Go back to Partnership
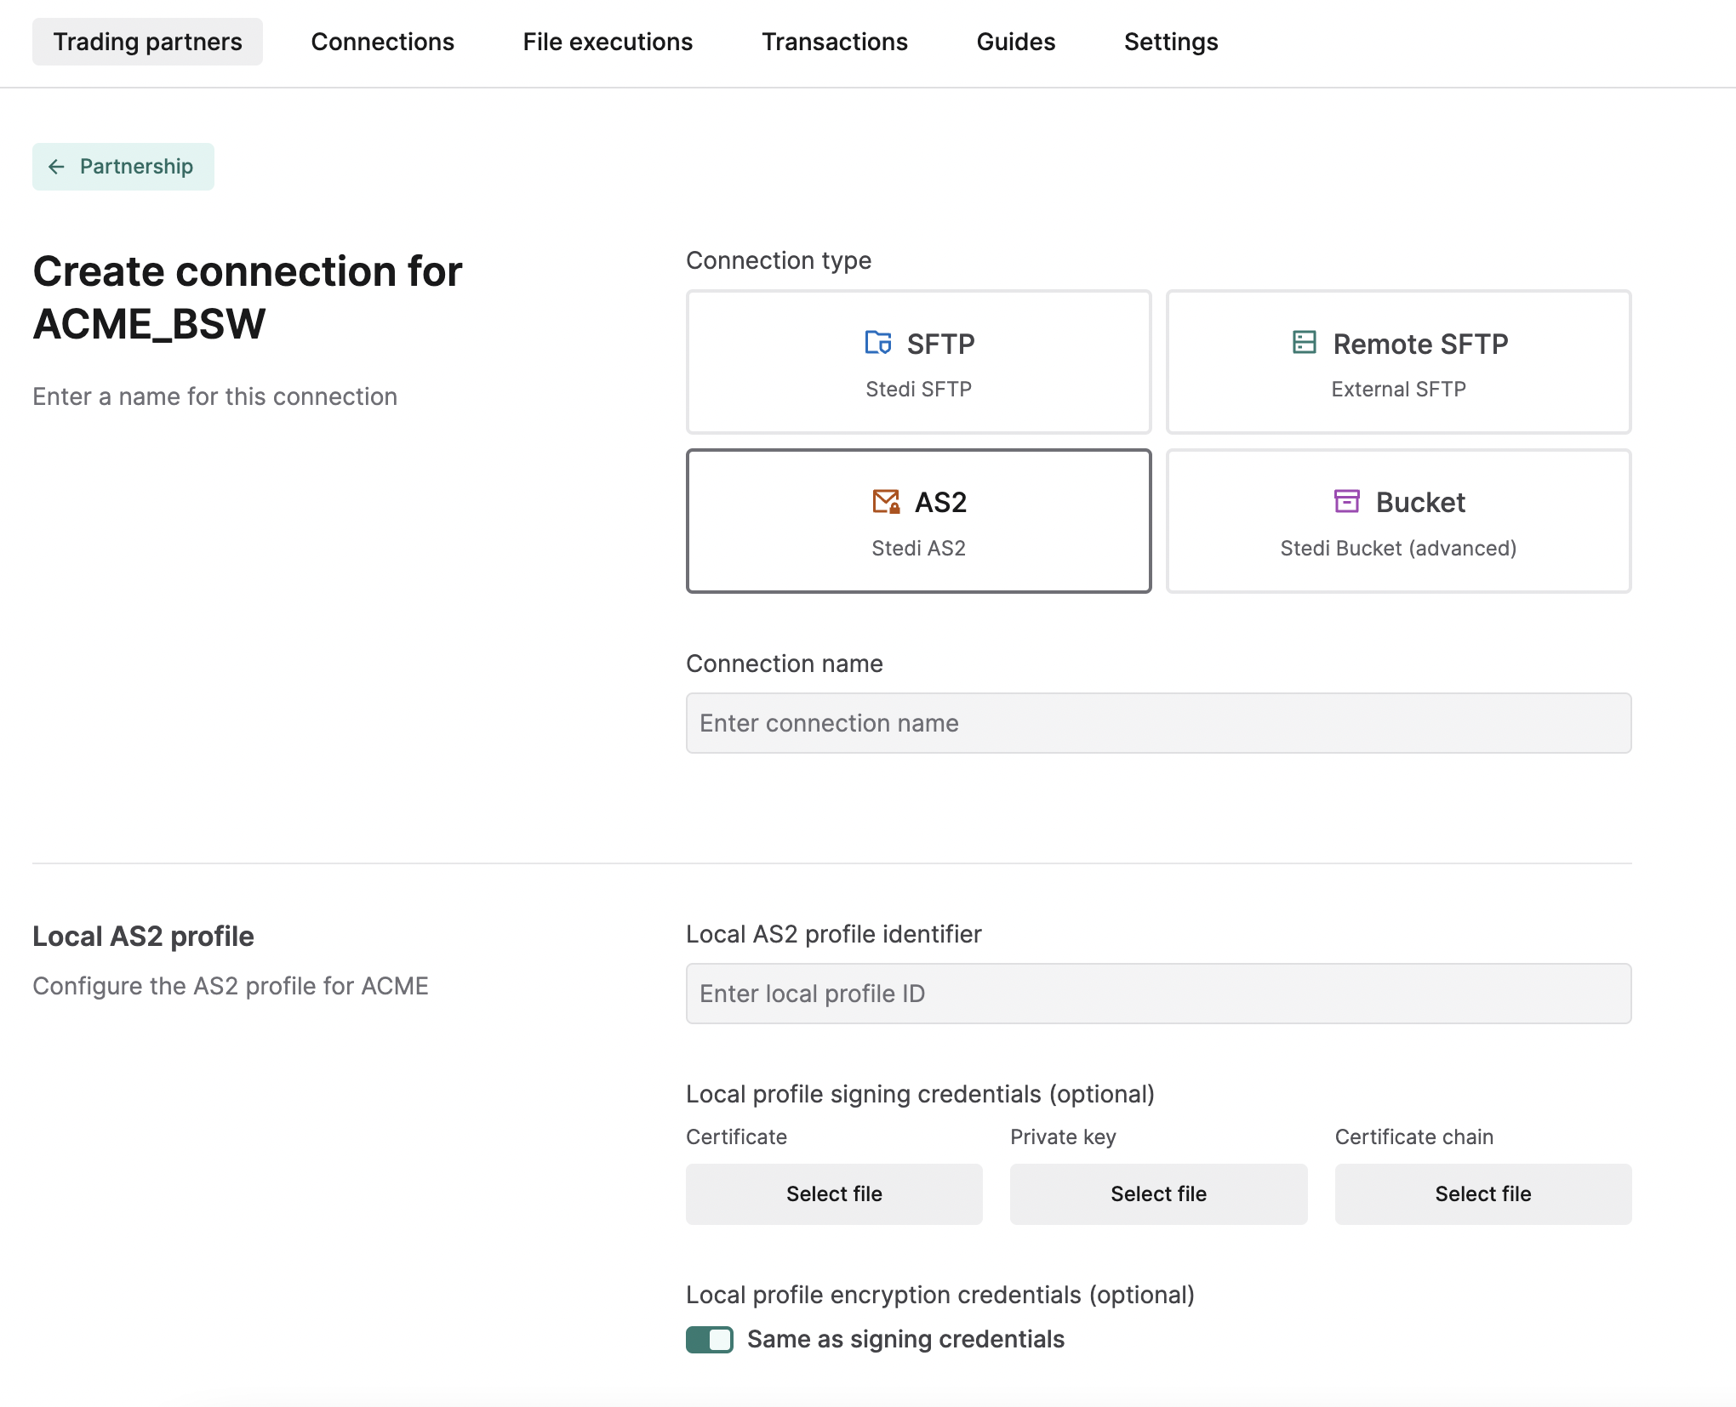This screenshot has width=1736, height=1407. (123, 167)
